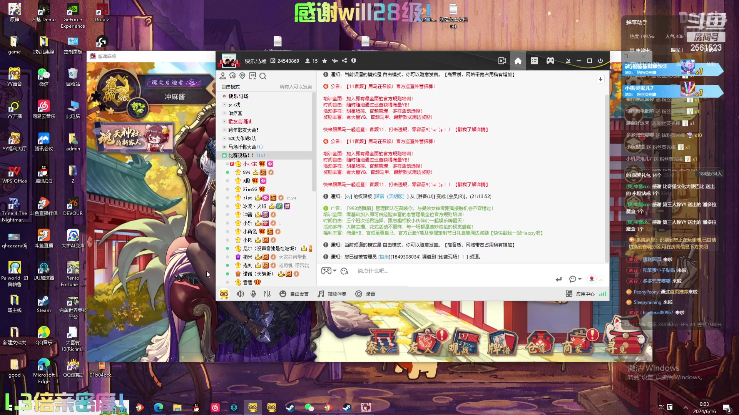The image size is (739, 415).
Task: Open 牌谱 records in Mahjong Soul
Action: (502, 343)
